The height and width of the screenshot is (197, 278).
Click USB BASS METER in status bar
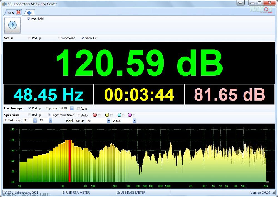click(x=131, y=192)
